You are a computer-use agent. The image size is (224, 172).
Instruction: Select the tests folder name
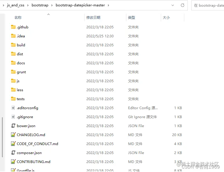tap(21, 99)
